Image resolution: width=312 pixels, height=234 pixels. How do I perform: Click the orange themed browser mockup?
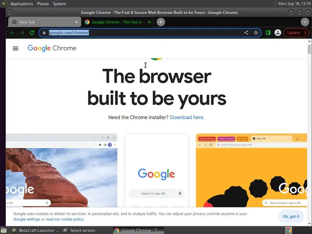[251, 170]
